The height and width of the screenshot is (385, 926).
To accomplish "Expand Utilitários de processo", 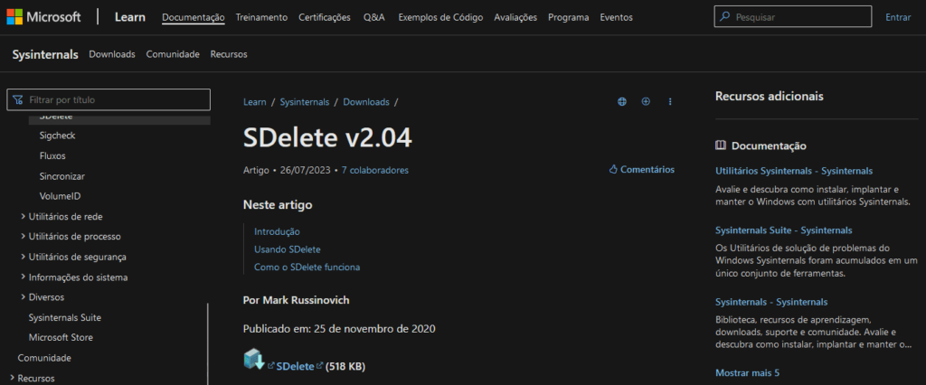I will (x=23, y=237).
